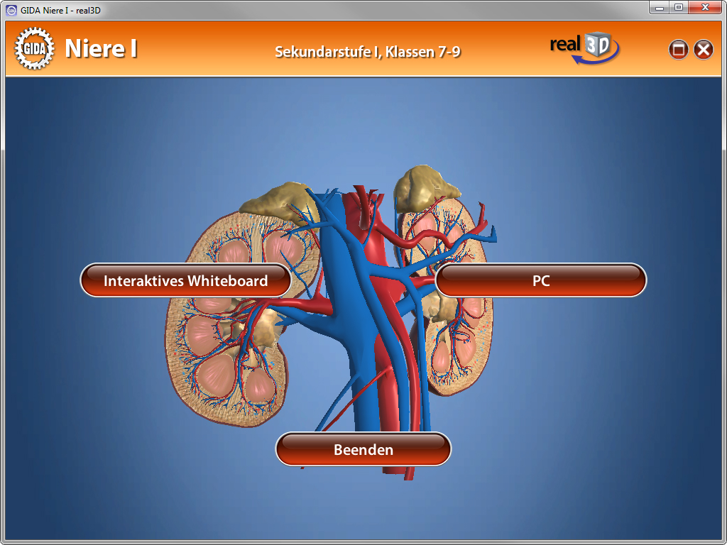Click the real3D logo in header

pyautogui.click(x=584, y=48)
